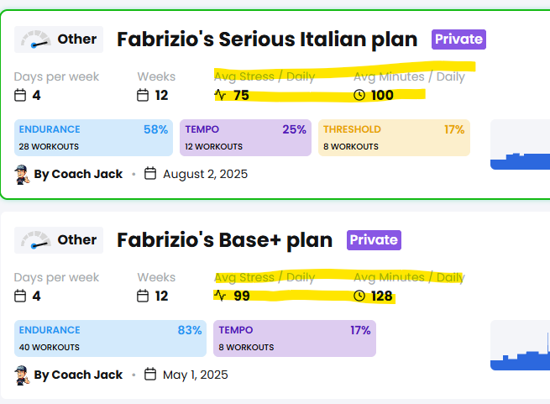Screen dimensions: 550x404
Task: Select the Tempo 25% block
Action: point(245,138)
